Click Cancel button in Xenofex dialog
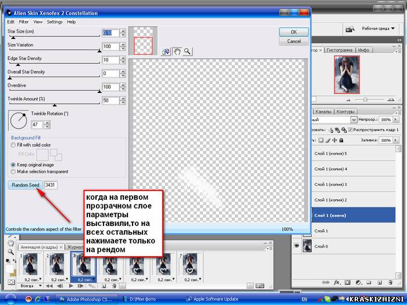Screen dimensions: 407x305 coord(294,41)
